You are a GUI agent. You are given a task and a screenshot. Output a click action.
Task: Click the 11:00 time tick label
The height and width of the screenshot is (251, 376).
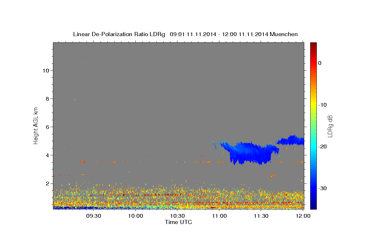click(219, 216)
